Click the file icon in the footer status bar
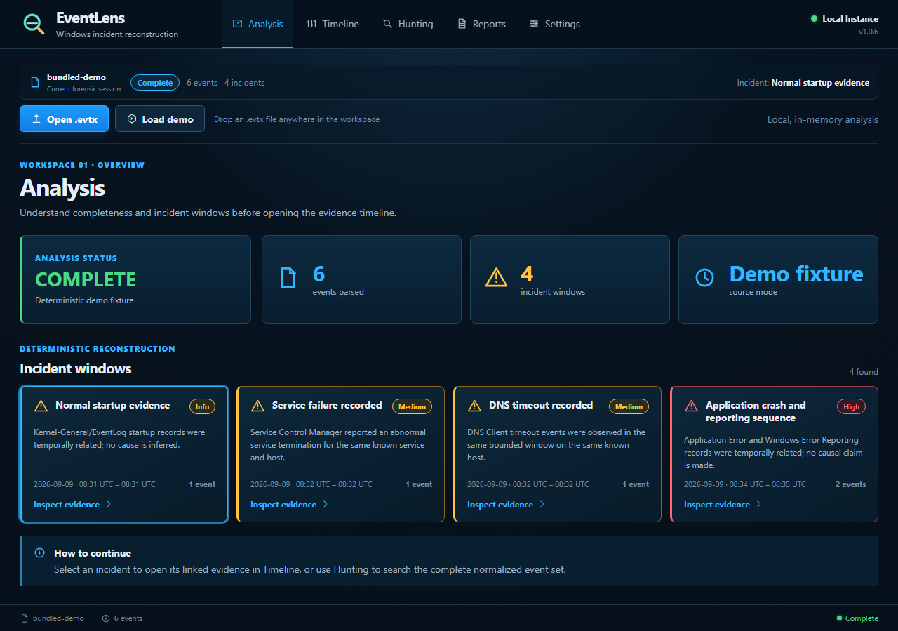This screenshot has height=631, width=898. pyautogui.click(x=25, y=618)
